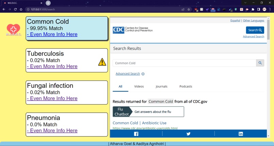
Task: Open the tab search chevron in title bar
Action: click(x=245, y=3)
